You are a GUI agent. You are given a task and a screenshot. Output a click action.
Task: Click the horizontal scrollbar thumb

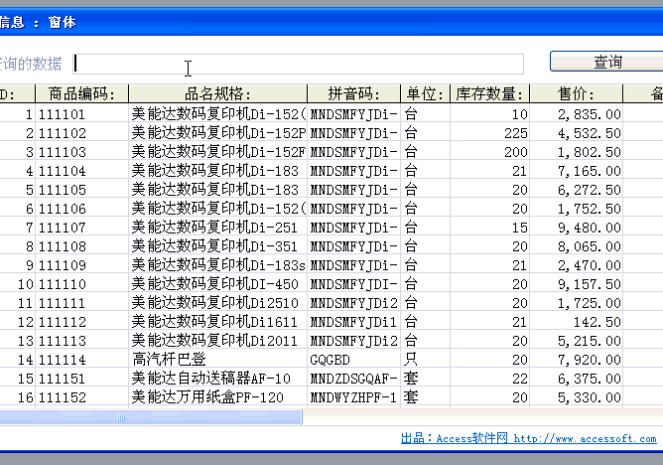pyautogui.click(x=151, y=417)
